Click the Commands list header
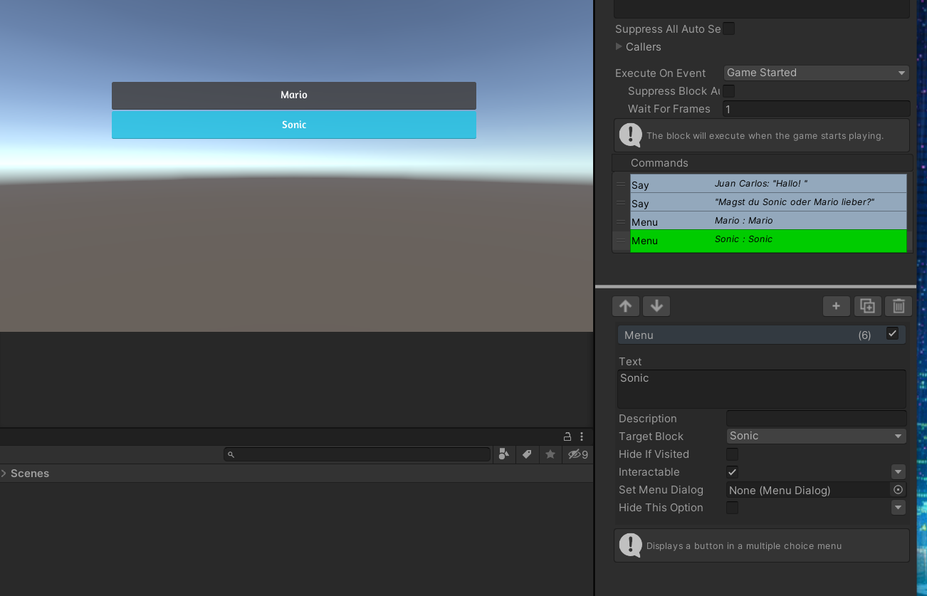Screen dimensions: 927x596 (x=762, y=163)
